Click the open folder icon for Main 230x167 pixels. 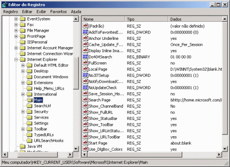[29, 100]
